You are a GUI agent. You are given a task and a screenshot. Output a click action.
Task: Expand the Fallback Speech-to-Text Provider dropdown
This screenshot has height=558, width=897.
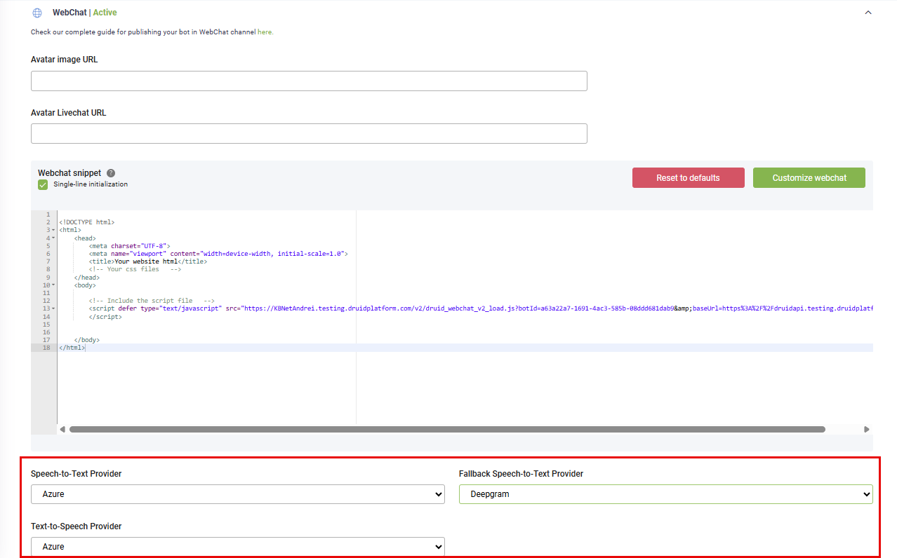(665, 494)
